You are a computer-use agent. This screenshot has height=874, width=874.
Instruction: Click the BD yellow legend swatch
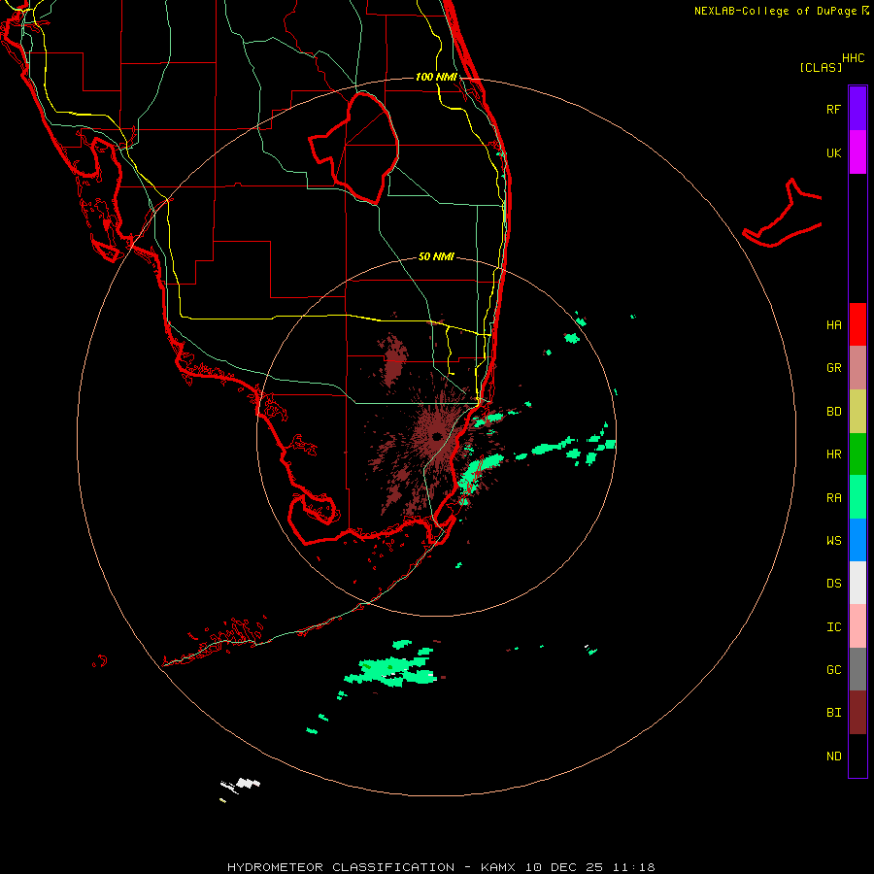857,411
